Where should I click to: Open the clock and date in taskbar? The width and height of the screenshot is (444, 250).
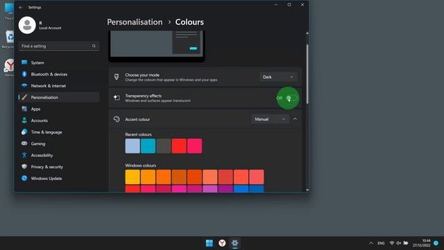pos(421,243)
